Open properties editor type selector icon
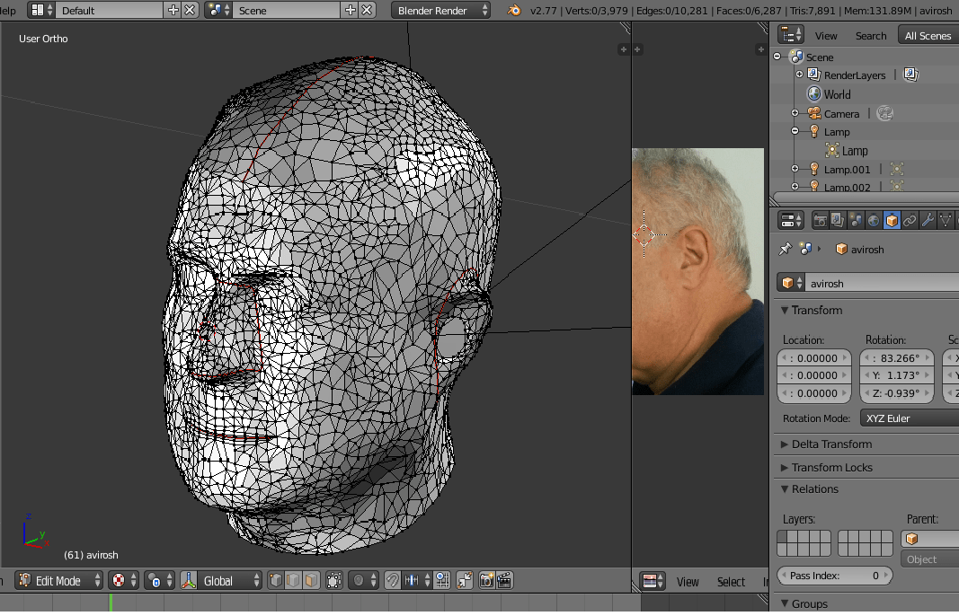959x616 pixels. click(792, 221)
